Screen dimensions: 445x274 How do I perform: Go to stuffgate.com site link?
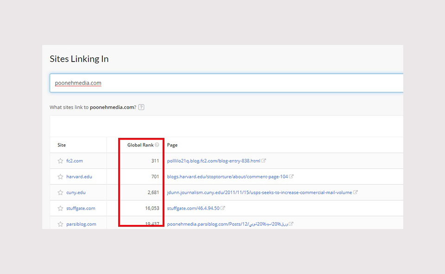pyautogui.click(x=81, y=209)
